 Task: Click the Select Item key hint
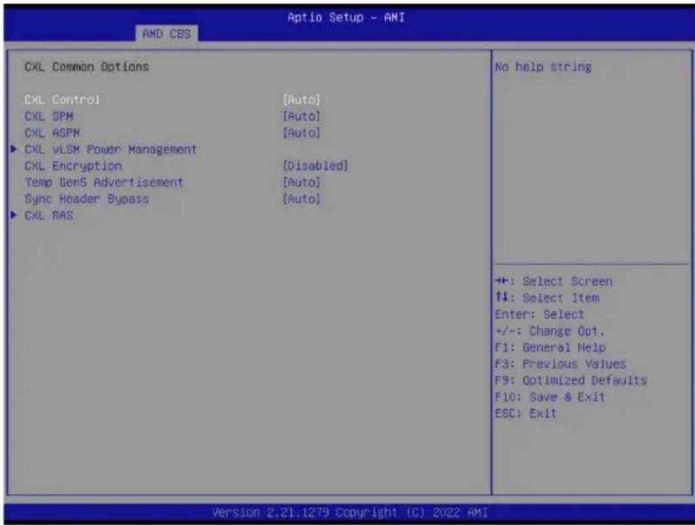point(547,298)
